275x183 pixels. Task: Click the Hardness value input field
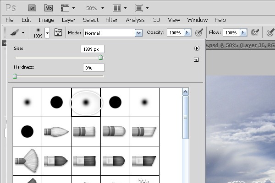[x=93, y=68]
